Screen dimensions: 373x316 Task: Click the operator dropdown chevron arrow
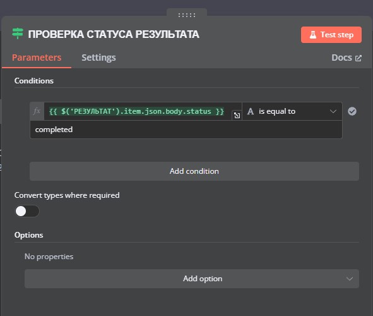point(333,111)
